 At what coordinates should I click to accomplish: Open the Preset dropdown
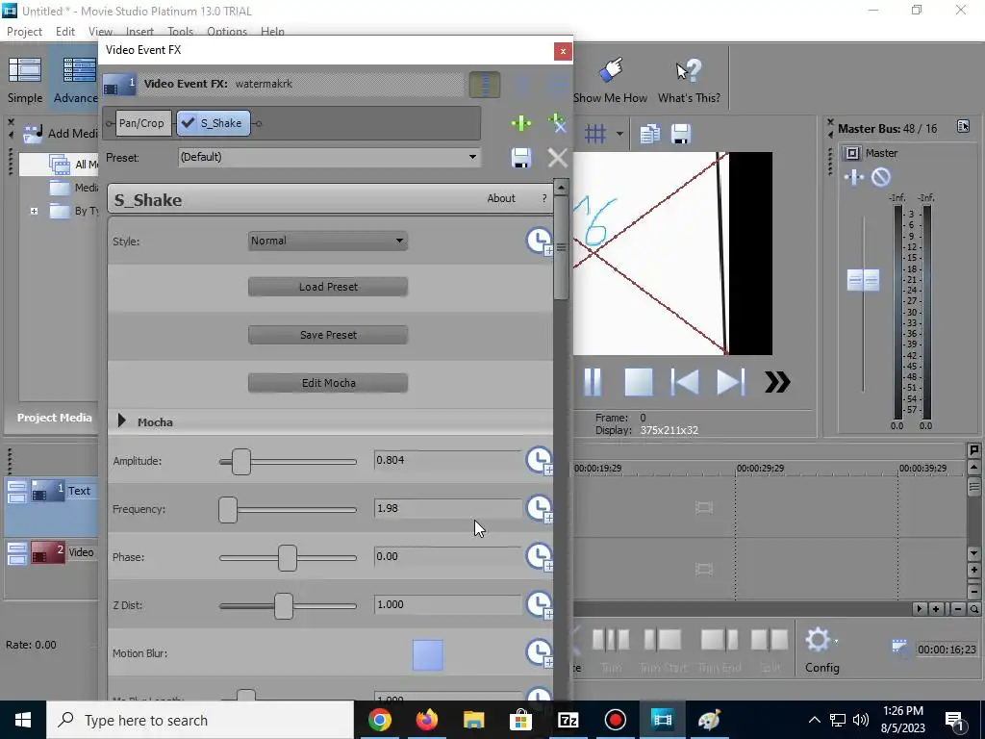[330, 157]
